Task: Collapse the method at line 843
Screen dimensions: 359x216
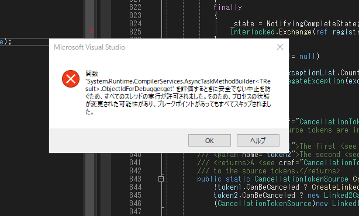Action: pos(161,179)
